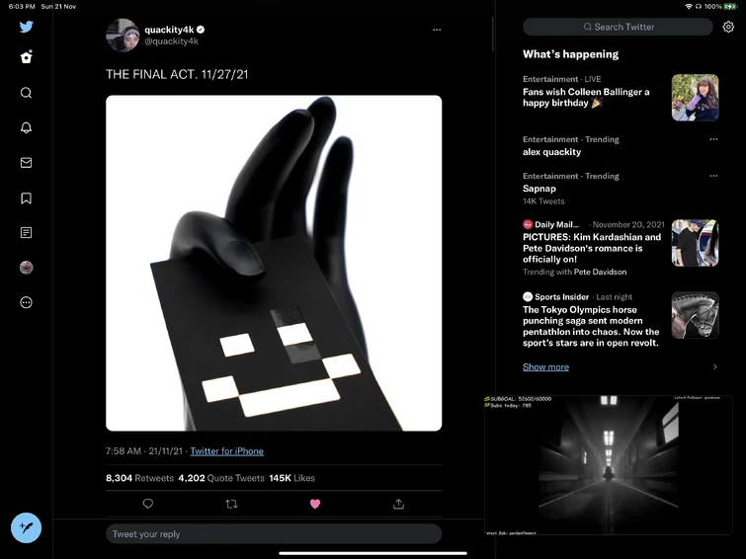
Task: Open options for alex quackity trend
Action: (x=713, y=139)
